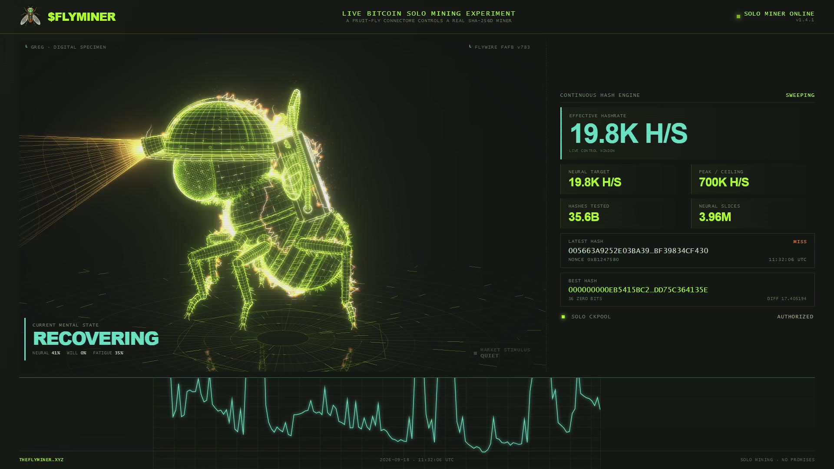Open the THEFLYMINER.XYZ link
The image size is (834, 469).
[41, 459]
